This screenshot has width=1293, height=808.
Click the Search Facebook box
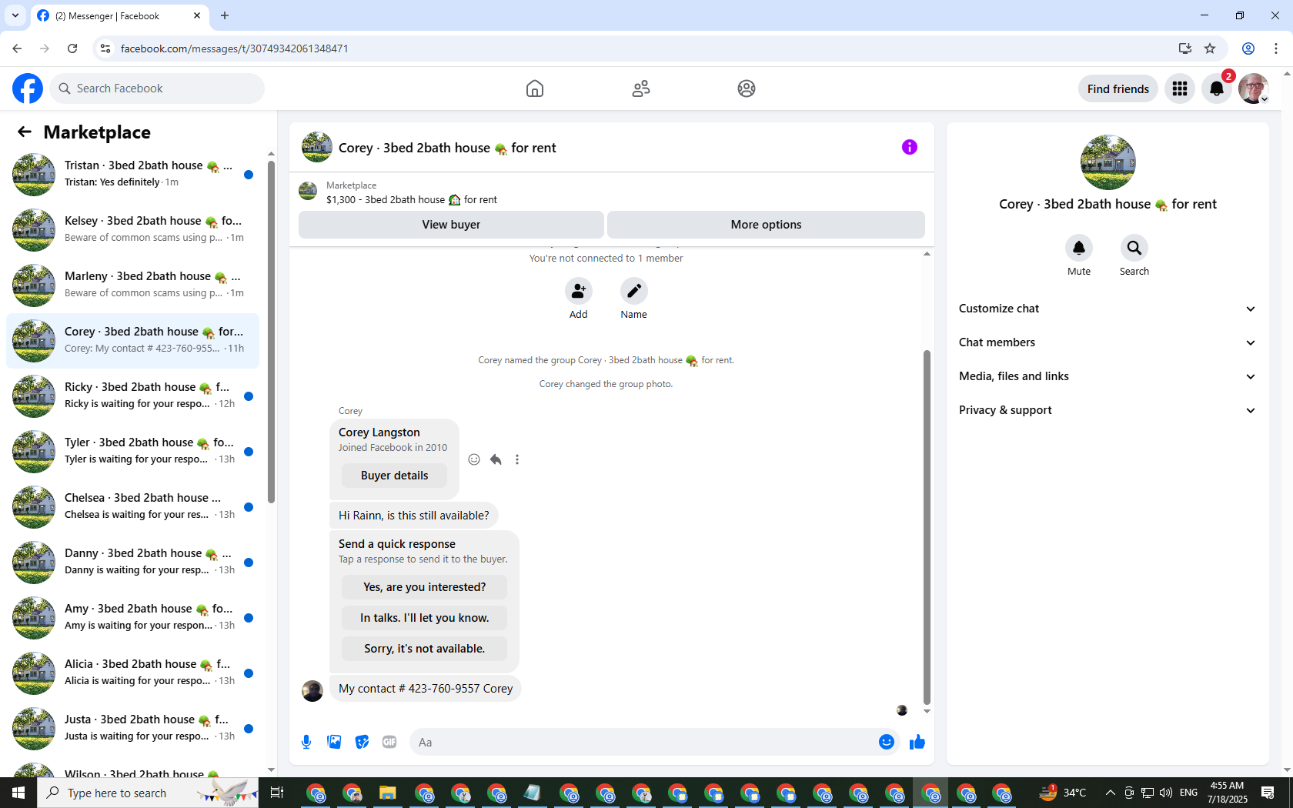157,88
